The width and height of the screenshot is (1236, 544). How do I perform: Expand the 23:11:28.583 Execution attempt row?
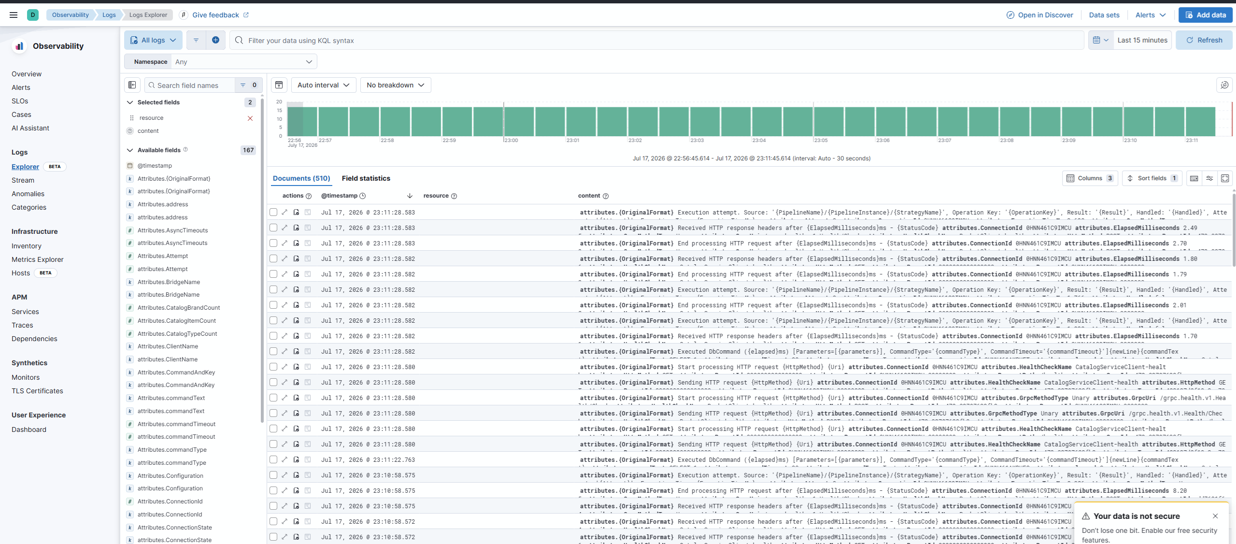click(x=284, y=212)
